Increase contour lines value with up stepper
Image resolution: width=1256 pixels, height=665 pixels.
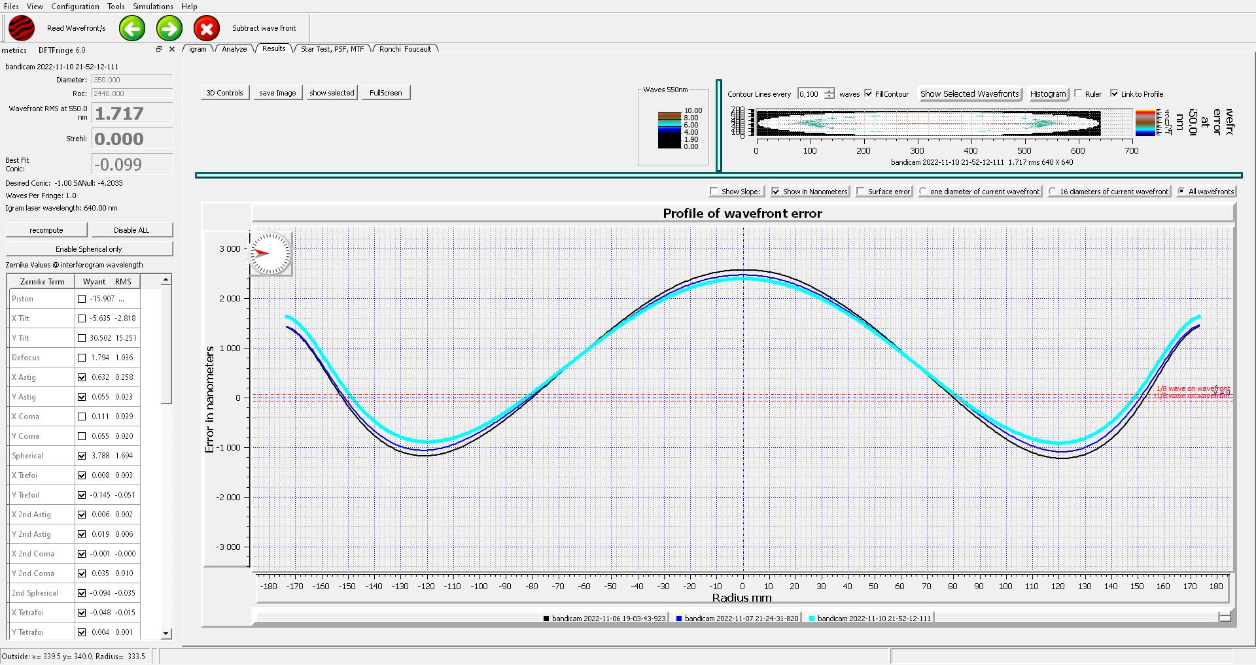[829, 91]
